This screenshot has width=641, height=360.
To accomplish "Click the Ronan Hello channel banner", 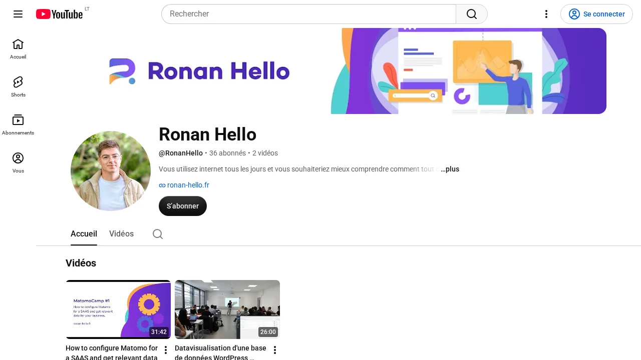I will click(339, 71).
